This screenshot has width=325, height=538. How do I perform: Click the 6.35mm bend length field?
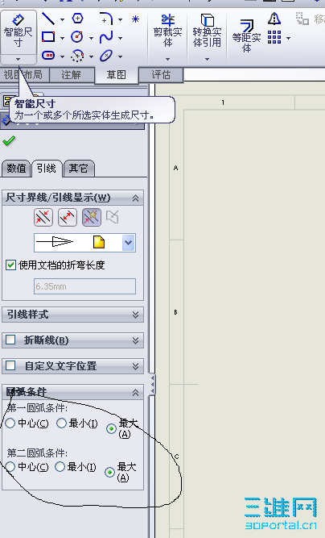[84, 286]
